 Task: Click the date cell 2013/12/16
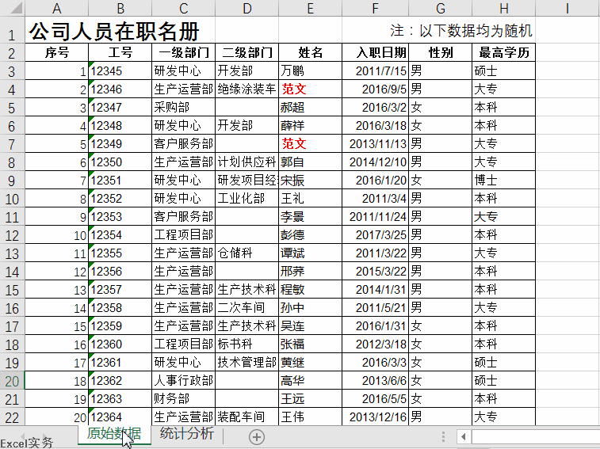pyautogui.click(x=376, y=417)
